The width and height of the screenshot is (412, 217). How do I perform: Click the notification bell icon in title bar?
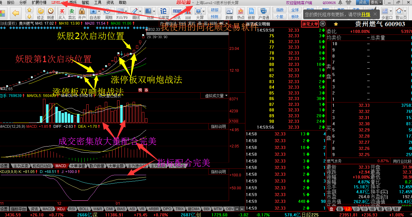click(x=340, y=2)
